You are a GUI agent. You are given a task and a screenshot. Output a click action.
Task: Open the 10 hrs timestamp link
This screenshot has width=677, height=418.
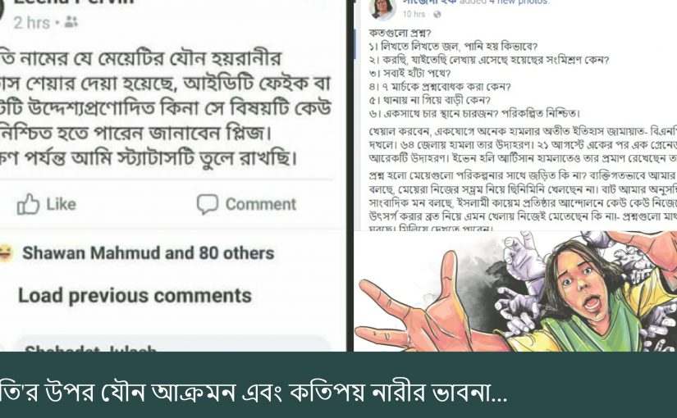[x=414, y=14]
